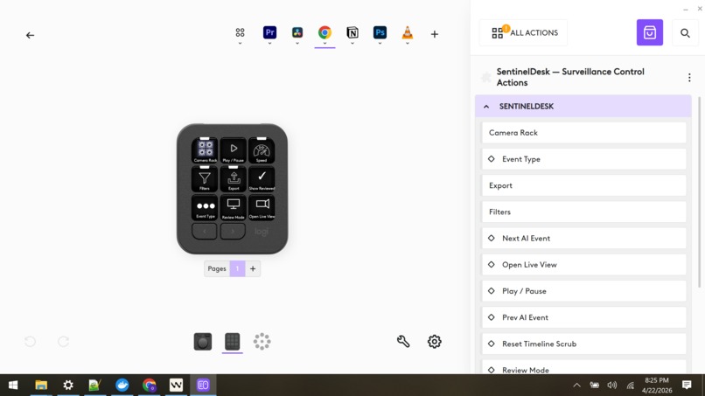Select the Notion profile icon
Viewport: 705px width, 396px height.
[x=352, y=32]
